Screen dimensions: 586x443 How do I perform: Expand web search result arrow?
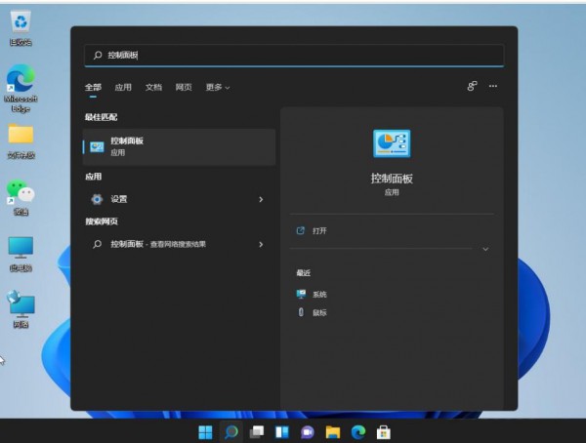(261, 244)
